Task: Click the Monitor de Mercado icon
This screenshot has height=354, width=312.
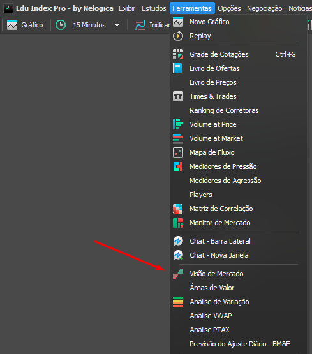Action: click(178, 223)
